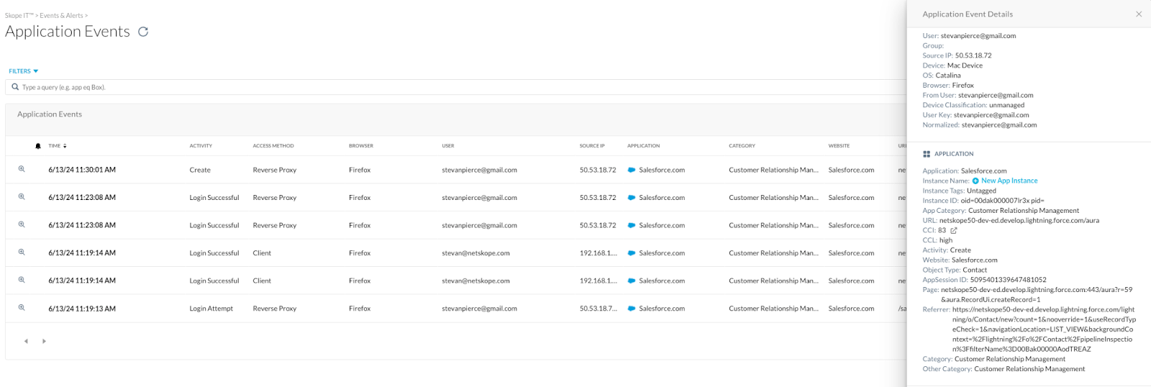Click the plus icon beside New App Instance

975,181
